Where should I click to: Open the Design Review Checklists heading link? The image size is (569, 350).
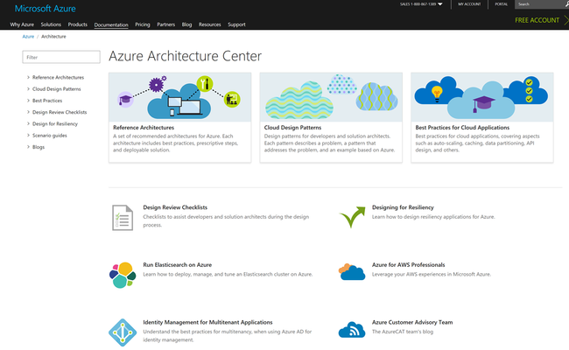(x=175, y=207)
